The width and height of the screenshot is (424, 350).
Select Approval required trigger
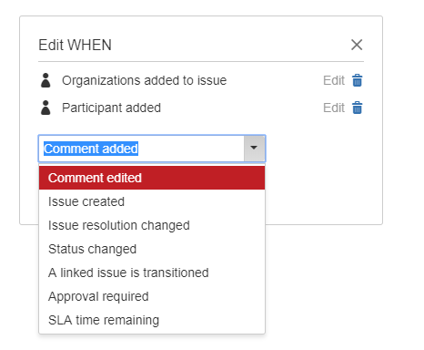click(x=152, y=296)
